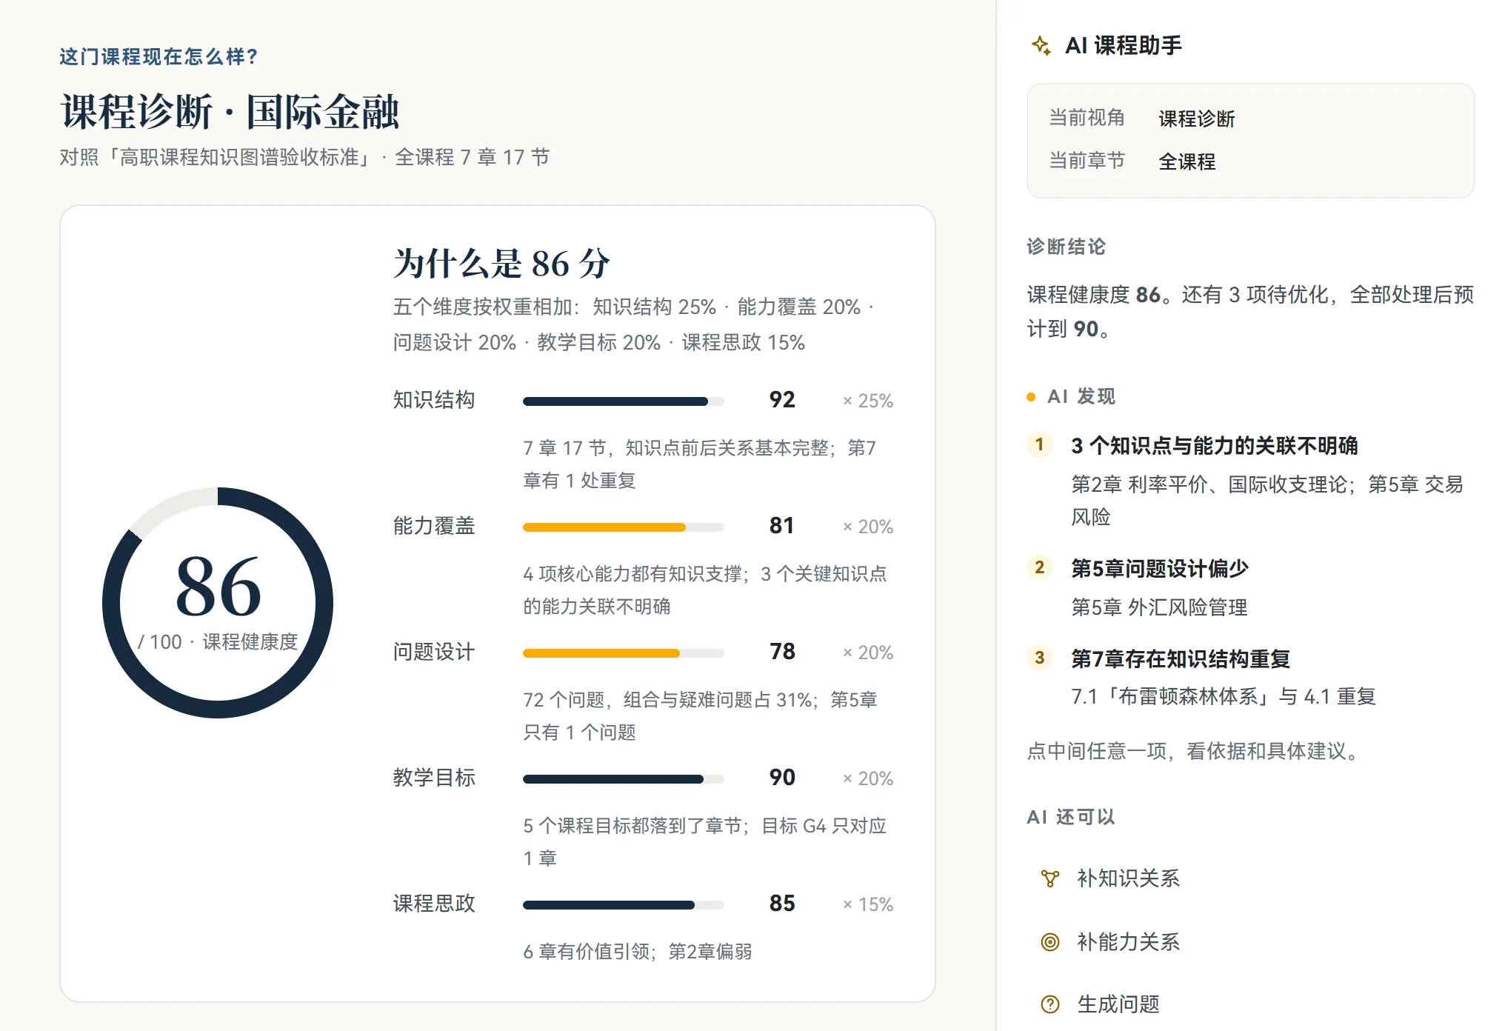This screenshot has height=1031, width=1505.
Task: Click the score 85 for 课程思政
Action: coord(782,904)
